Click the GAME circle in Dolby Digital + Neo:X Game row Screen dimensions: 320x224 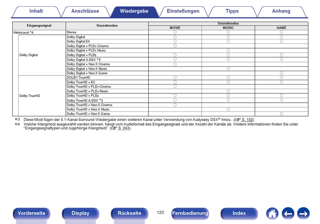click(x=281, y=73)
